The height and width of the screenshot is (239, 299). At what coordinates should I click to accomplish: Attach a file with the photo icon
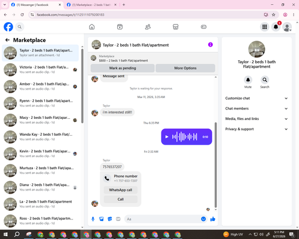tap(102, 219)
